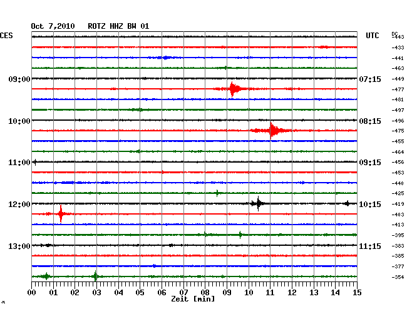Click the local time label "13:00"
The image size is (407, 309).
[19, 246]
